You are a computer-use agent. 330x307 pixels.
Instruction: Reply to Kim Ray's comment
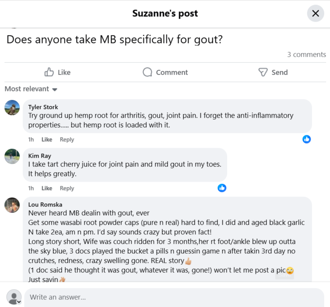coord(67,188)
